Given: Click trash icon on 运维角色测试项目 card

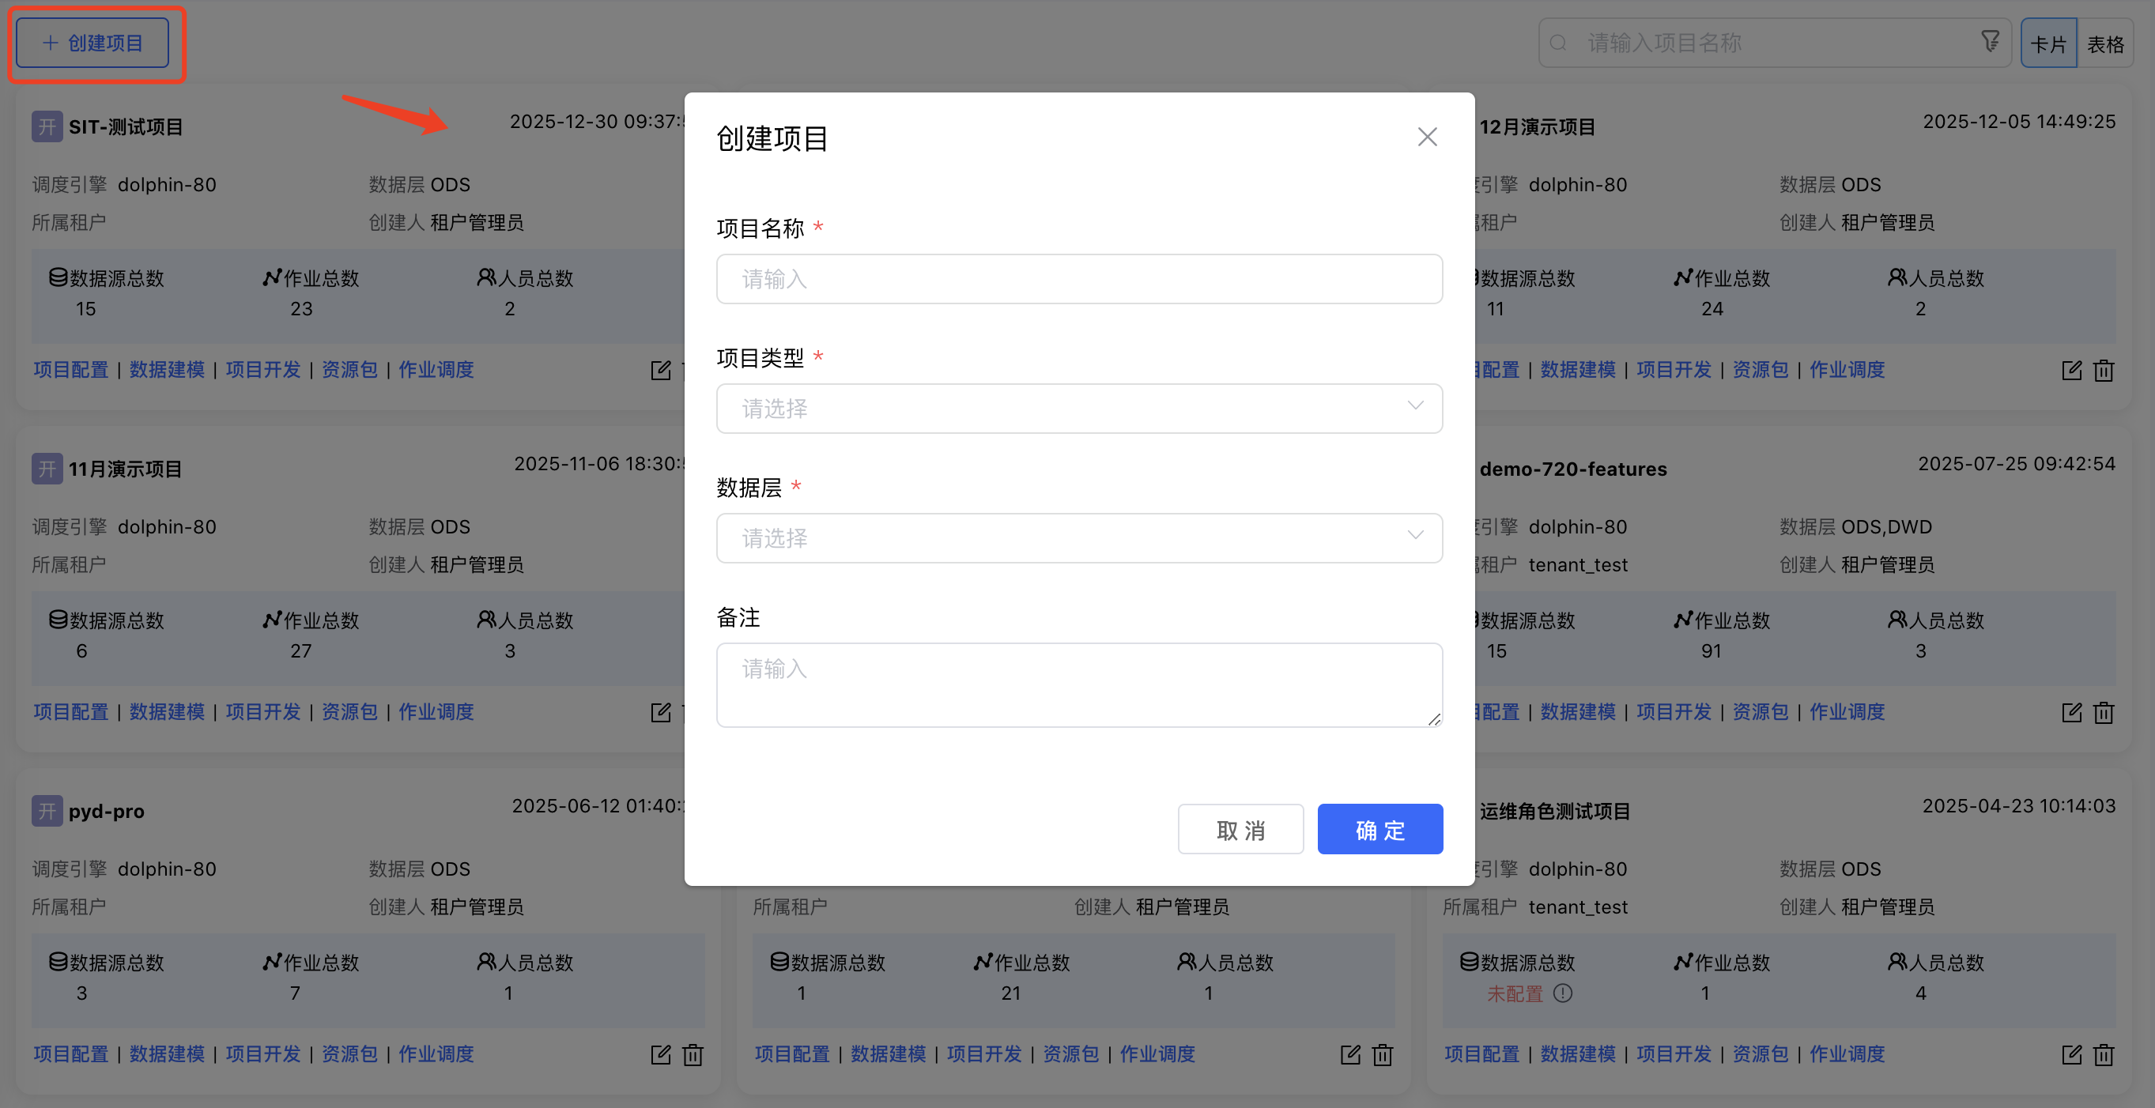Looking at the screenshot, I should coord(2103,1054).
